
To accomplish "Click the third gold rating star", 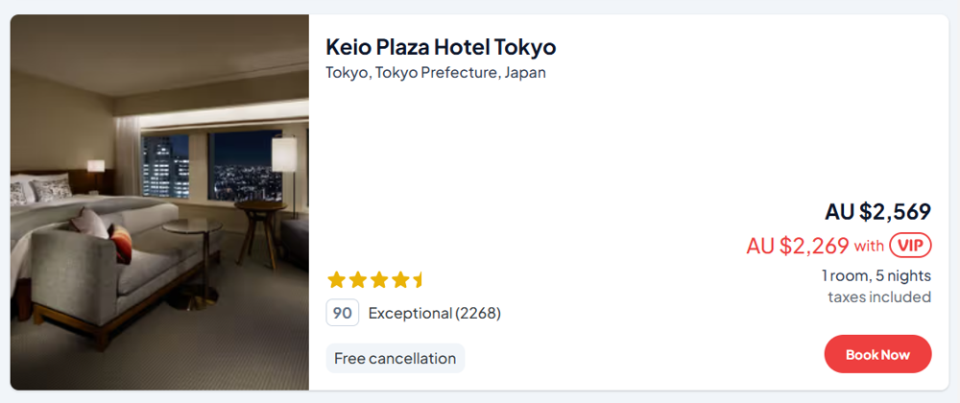I will (x=378, y=280).
